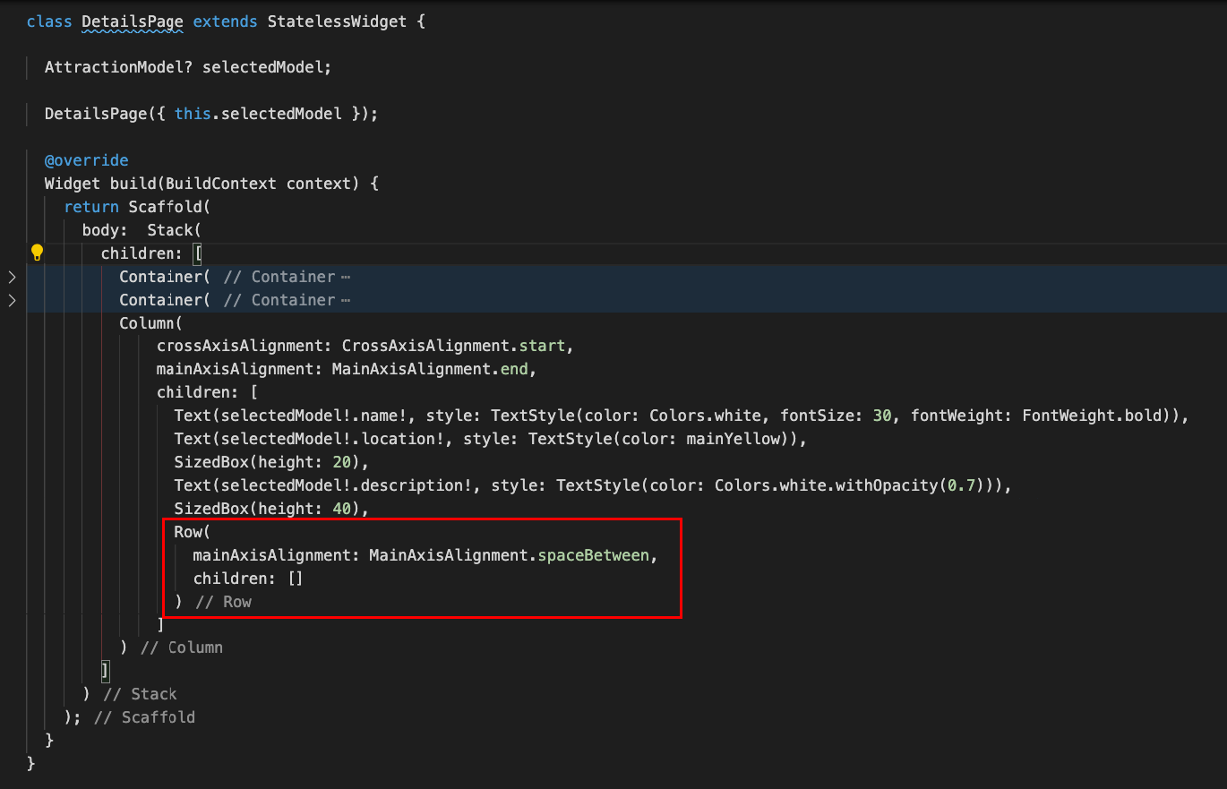
Task: Click the Stack( widget in body
Action: click(x=175, y=230)
